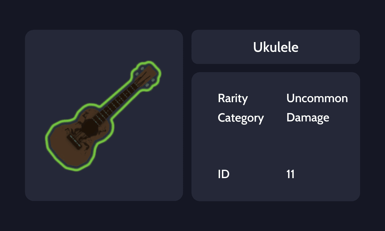Click the Ukulele title header
This screenshot has width=385, height=231.
tap(275, 47)
